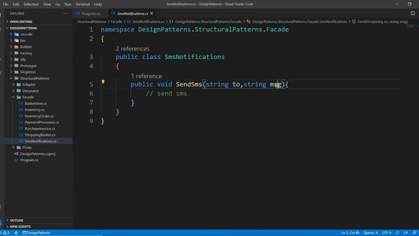Change indentation via Spaces: 4

371,233
